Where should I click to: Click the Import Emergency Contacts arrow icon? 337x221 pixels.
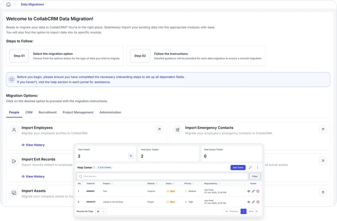pyautogui.click(x=323, y=129)
